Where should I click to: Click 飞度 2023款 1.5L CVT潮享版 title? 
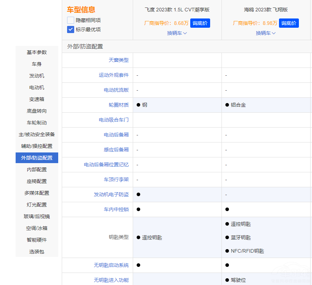(177, 10)
